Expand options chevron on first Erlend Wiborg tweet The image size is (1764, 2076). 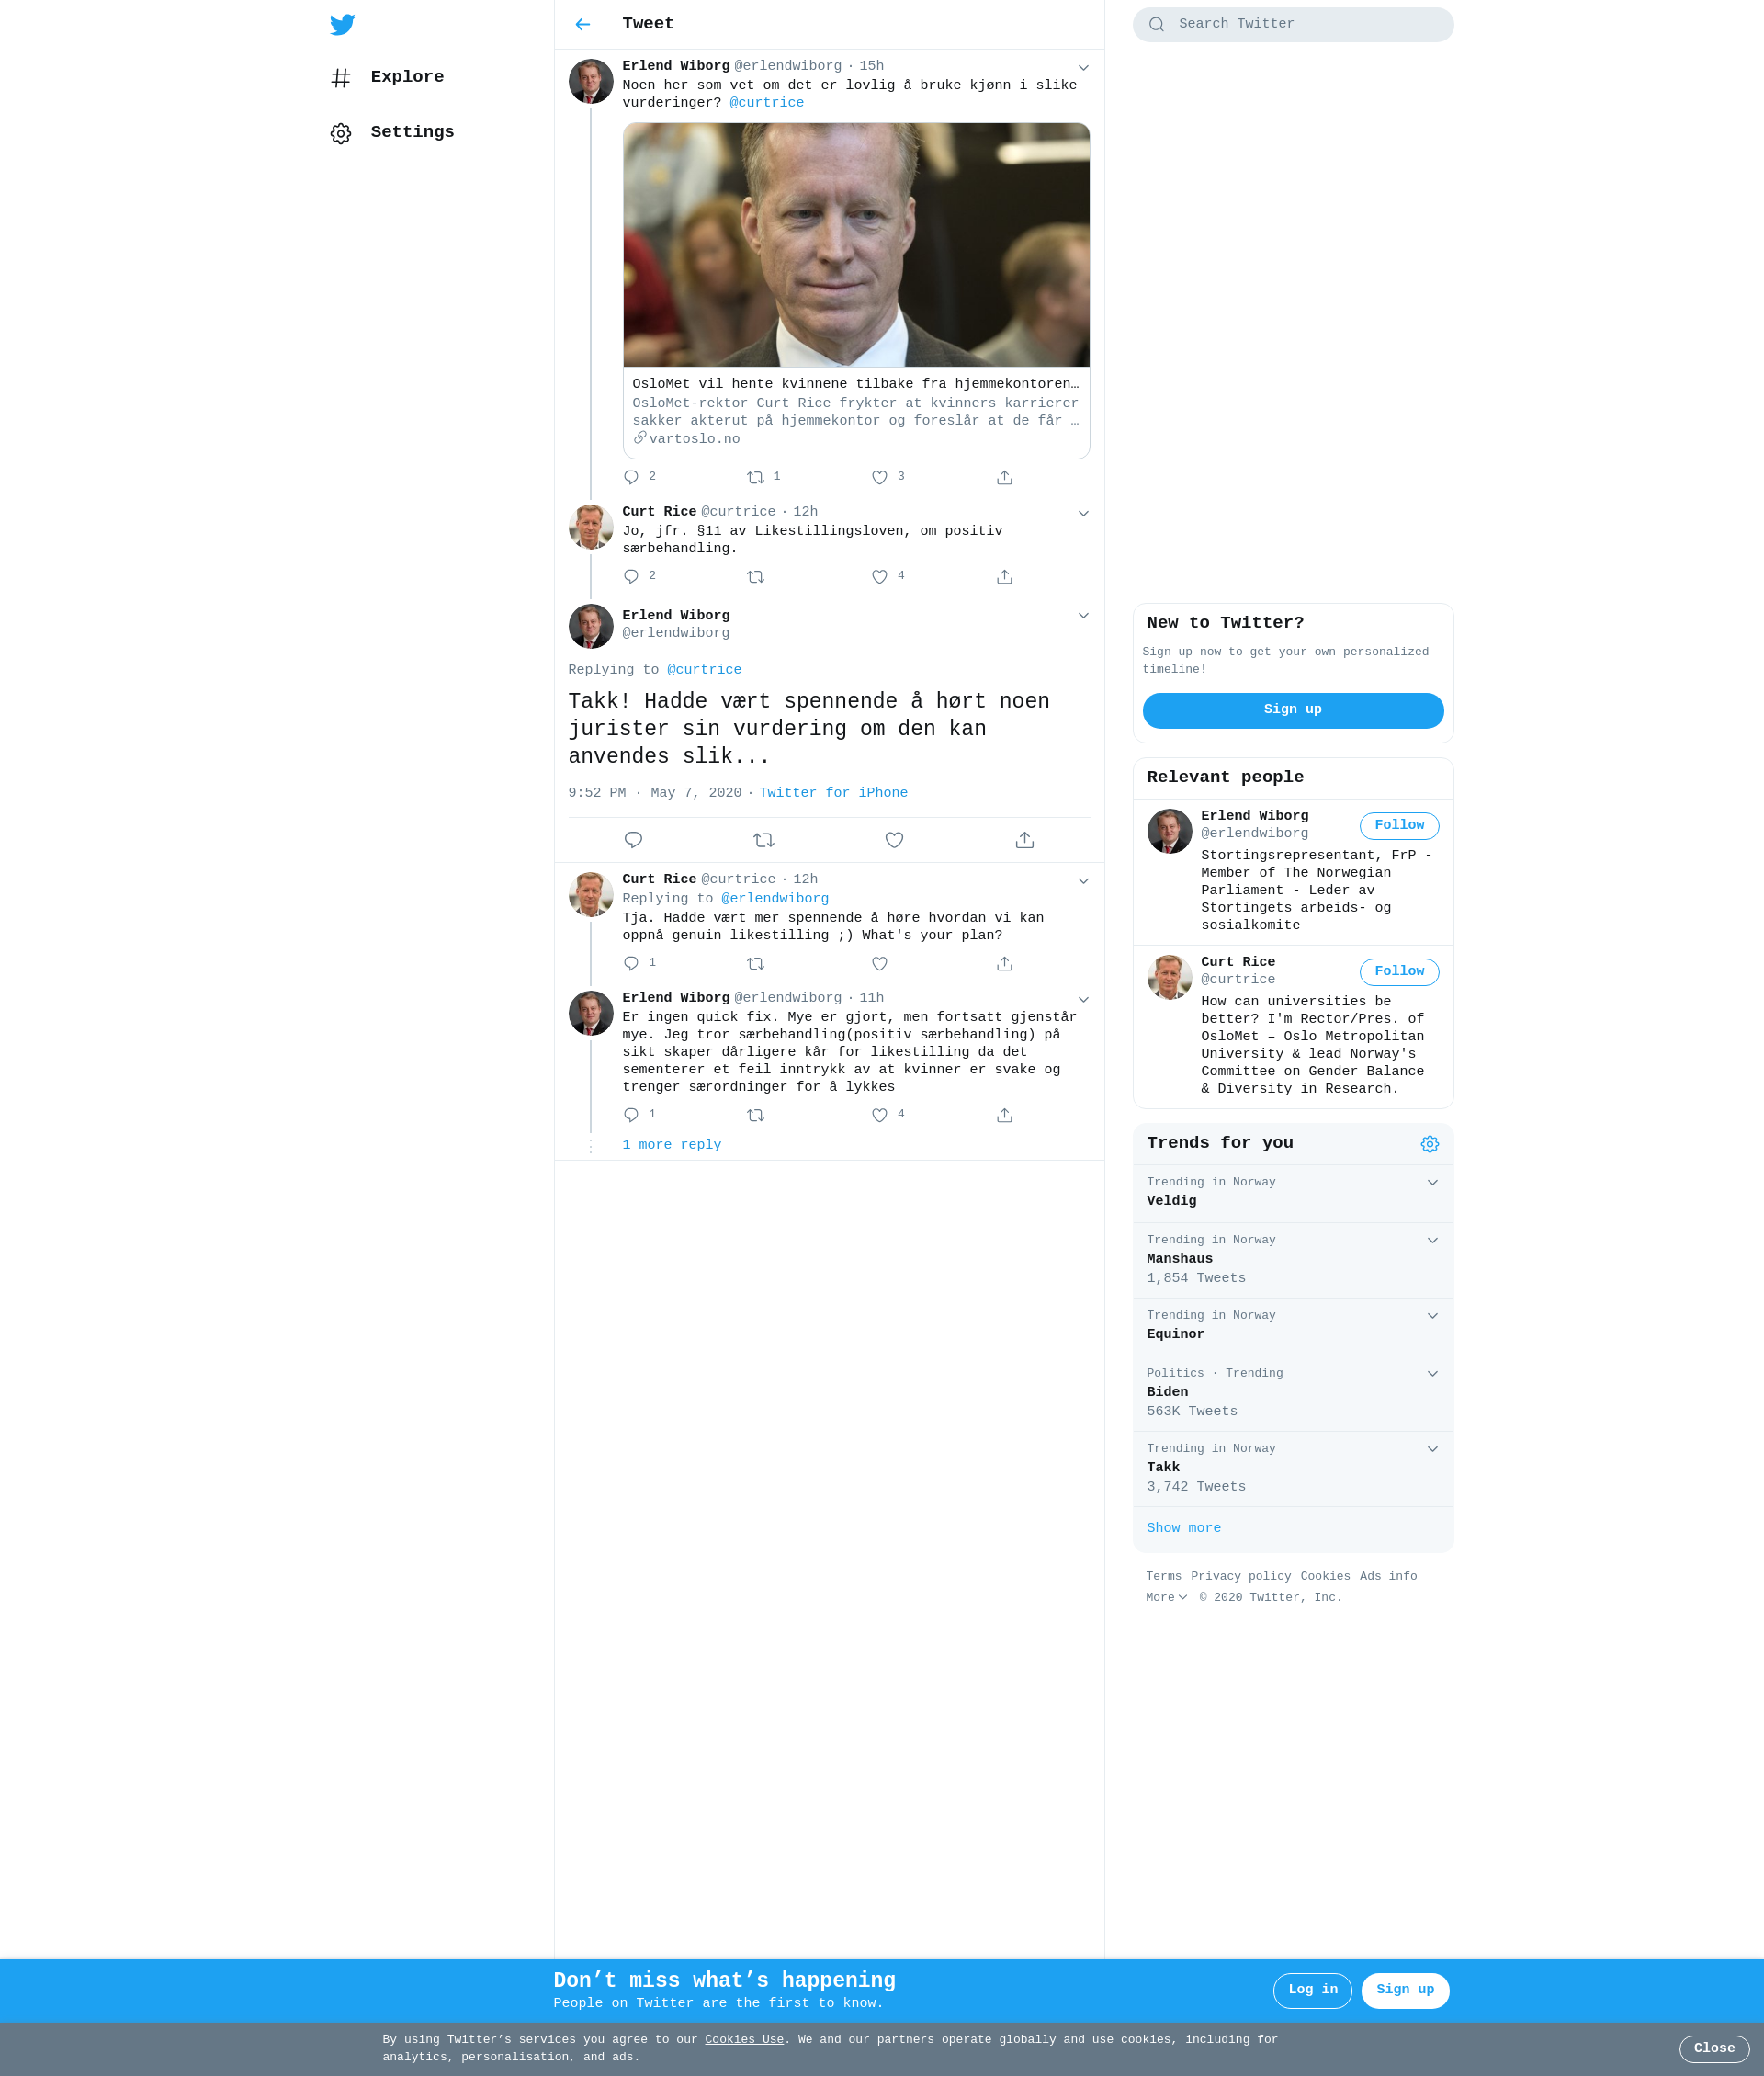(1083, 68)
